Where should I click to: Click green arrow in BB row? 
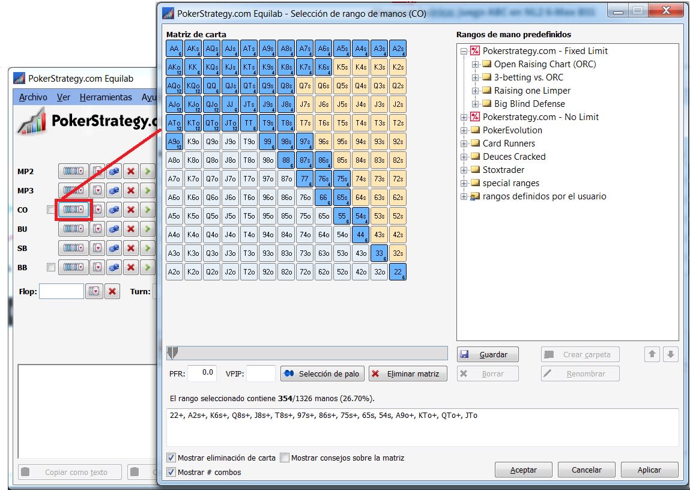(147, 267)
